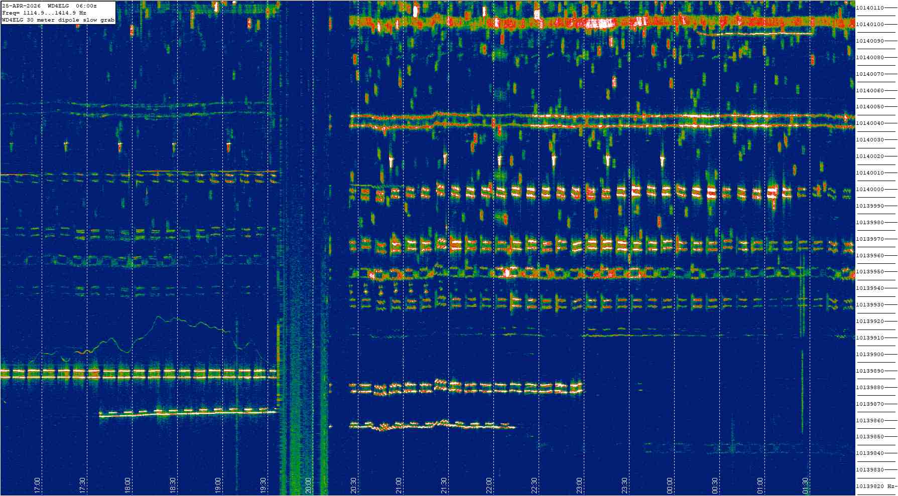The width and height of the screenshot is (898, 496).
Task: Click the 01:30 time label
Action: pyautogui.click(x=806, y=485)
